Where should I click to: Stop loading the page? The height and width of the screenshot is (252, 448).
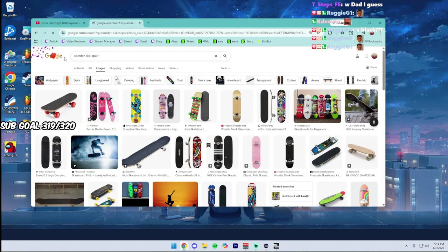(x=53, y=33)
